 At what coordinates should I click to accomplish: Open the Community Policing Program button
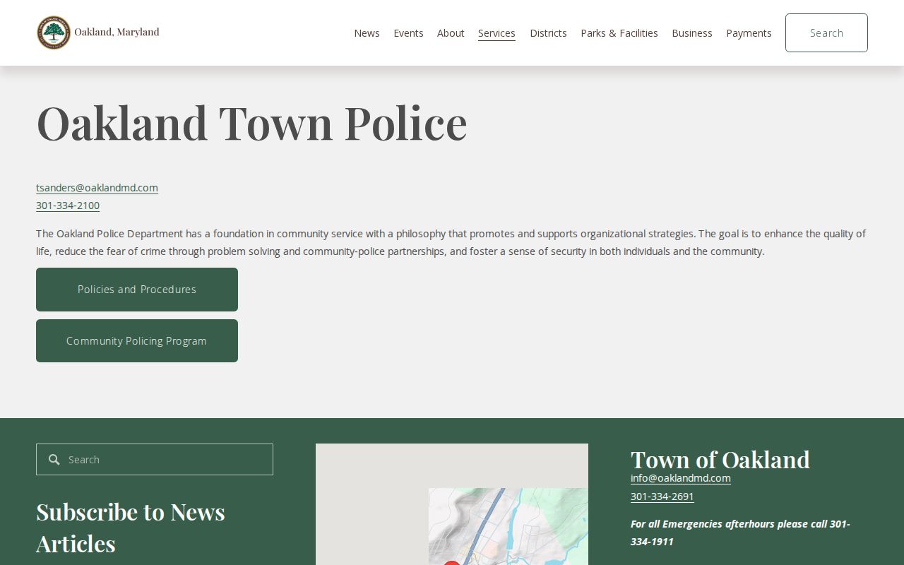pos(137,341)
